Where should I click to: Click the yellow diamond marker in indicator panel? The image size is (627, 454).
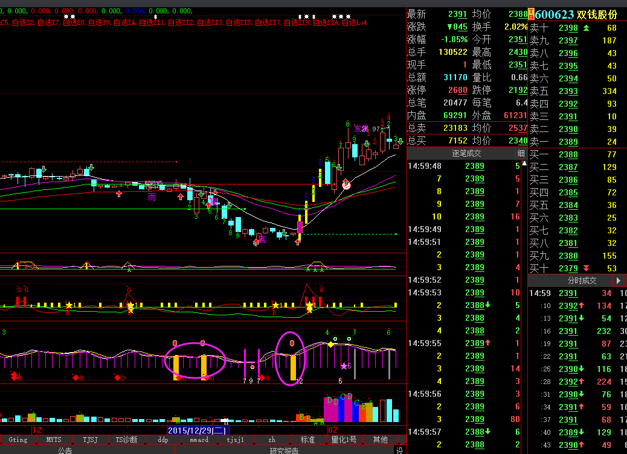(x=330, y=344)
